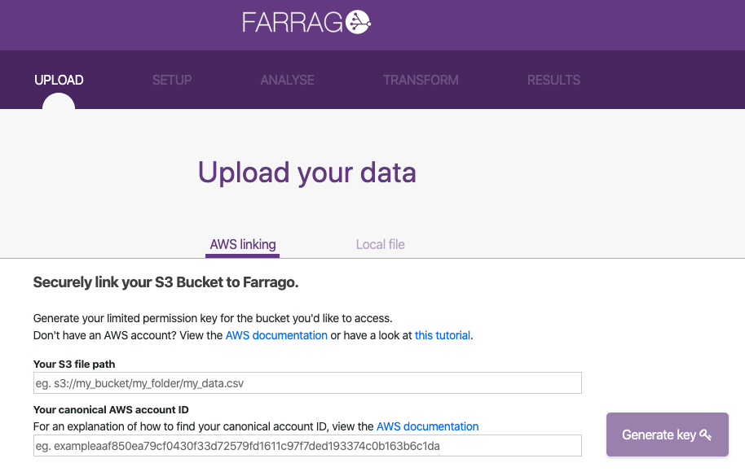Focus the canonical AWS account ID field

(x=307, y=445)
